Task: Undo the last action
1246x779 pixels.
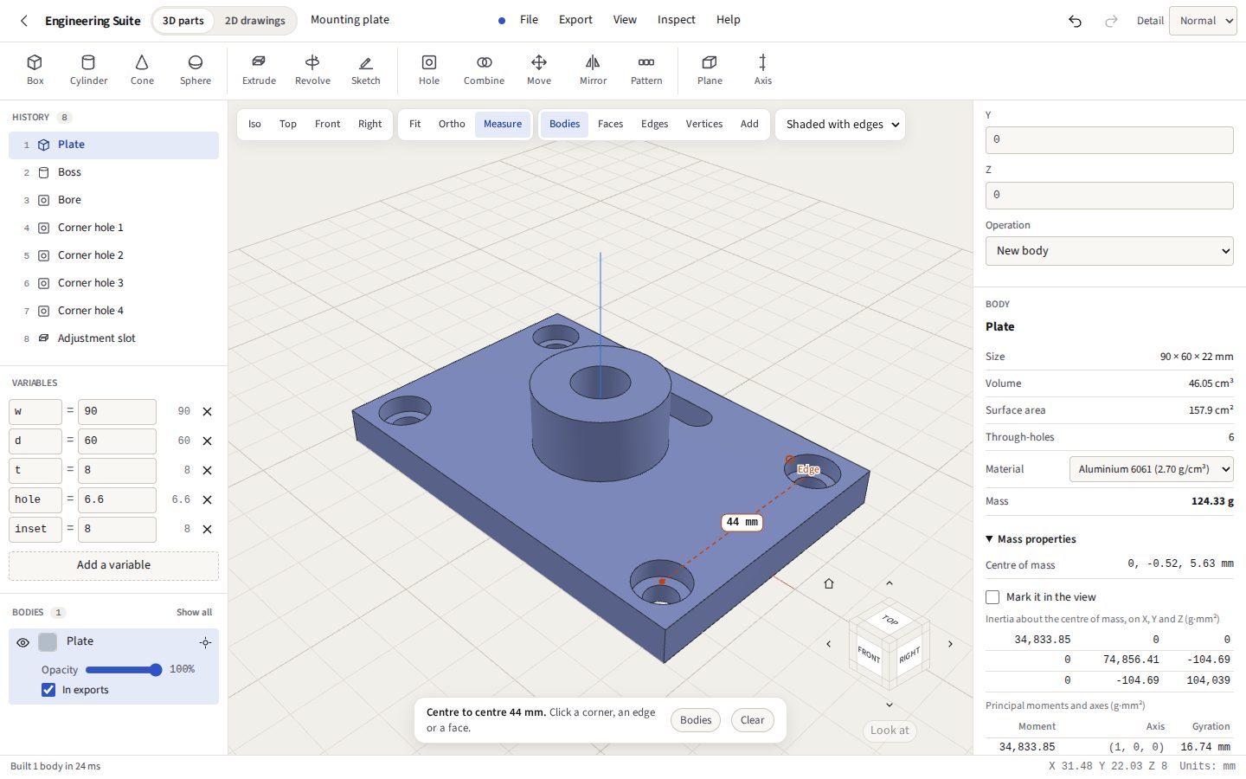Action: point(1075,21)
